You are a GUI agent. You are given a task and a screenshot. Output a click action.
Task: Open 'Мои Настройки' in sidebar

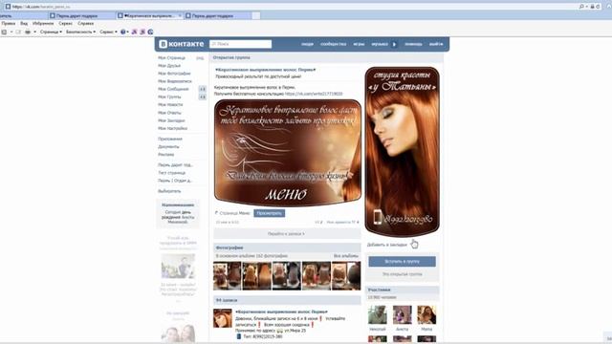click(172, 128)
